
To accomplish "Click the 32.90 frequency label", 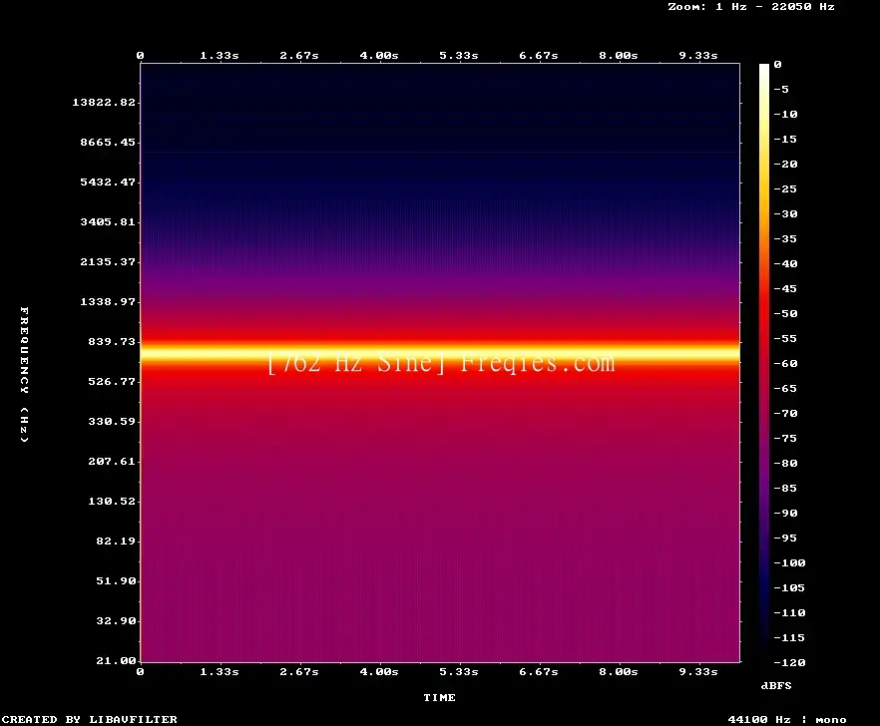I will point(116,620).
